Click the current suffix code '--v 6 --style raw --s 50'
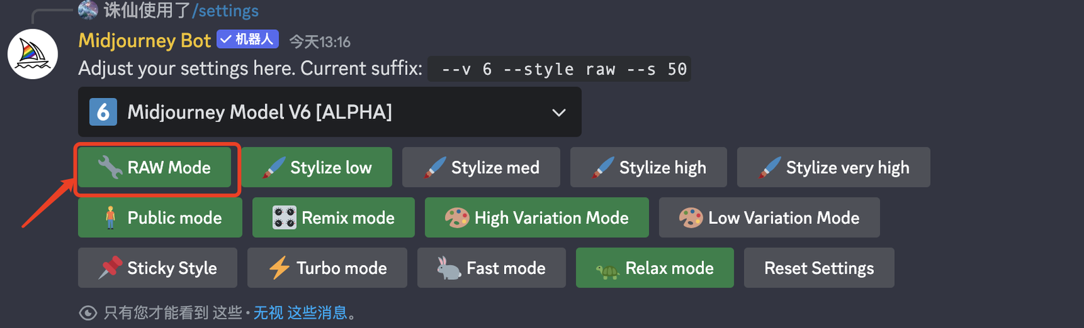The height and width of the screenshot is (328, 1084). click(560, 69)
